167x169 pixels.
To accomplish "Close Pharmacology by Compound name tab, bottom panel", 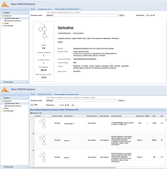I will (80, 94).
